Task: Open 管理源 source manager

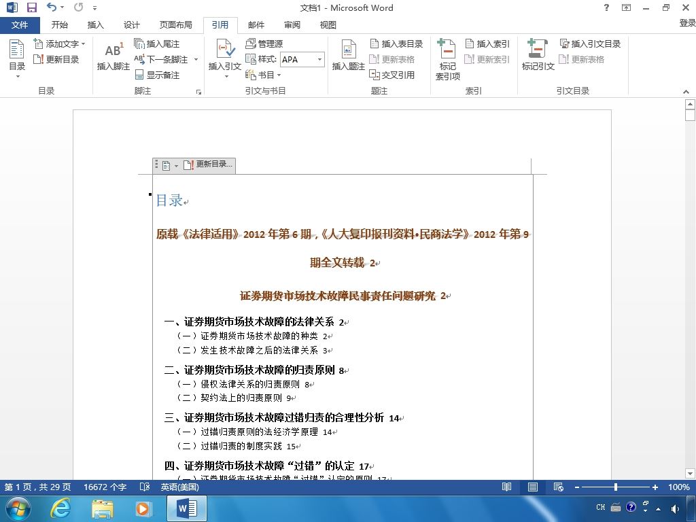Action: 264,44
